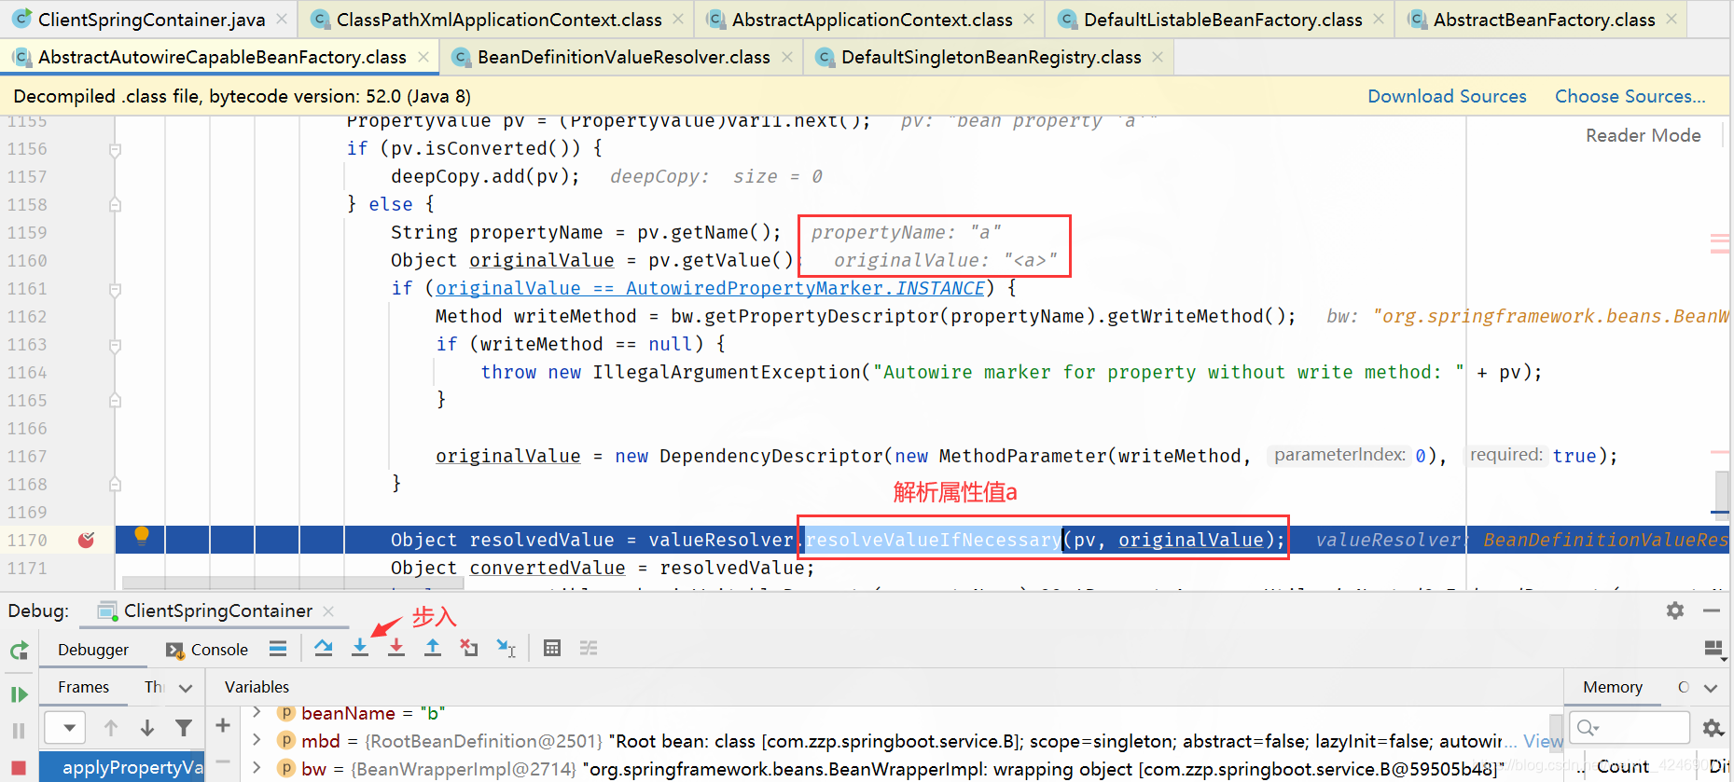Click Reader Mode label
This screenshot has height=782, width=1734.
(1643, 135)
